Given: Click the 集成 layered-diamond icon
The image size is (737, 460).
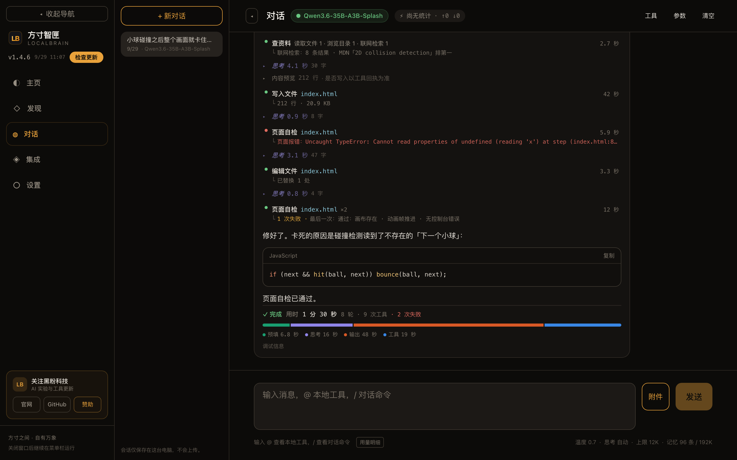Looking at the screenshot, I should tap(16, 159).
